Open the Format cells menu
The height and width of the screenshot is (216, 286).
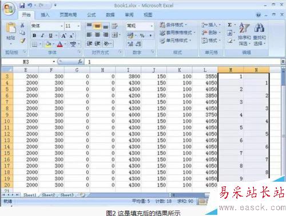point(211,41)
